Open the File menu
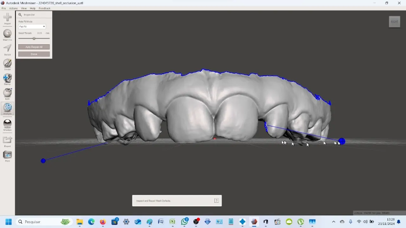The image size is (406, 228). tap(4, 8)
